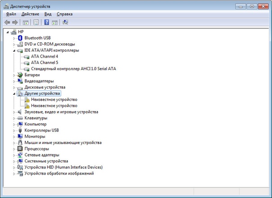Click the Процессоры chip icon

[20, 149]
